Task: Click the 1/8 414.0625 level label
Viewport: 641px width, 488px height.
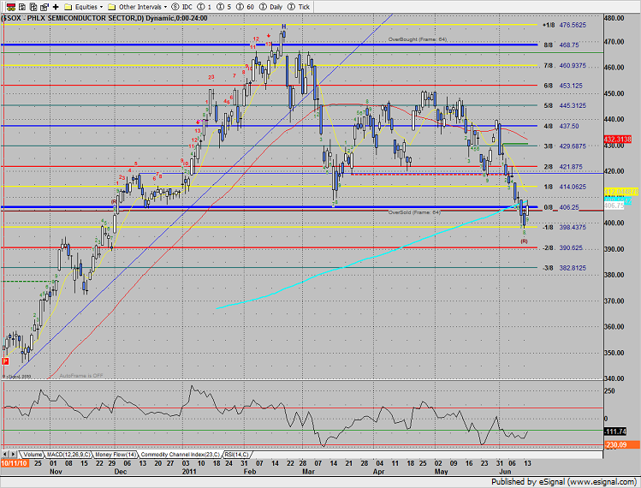Action: click(565, 187)
